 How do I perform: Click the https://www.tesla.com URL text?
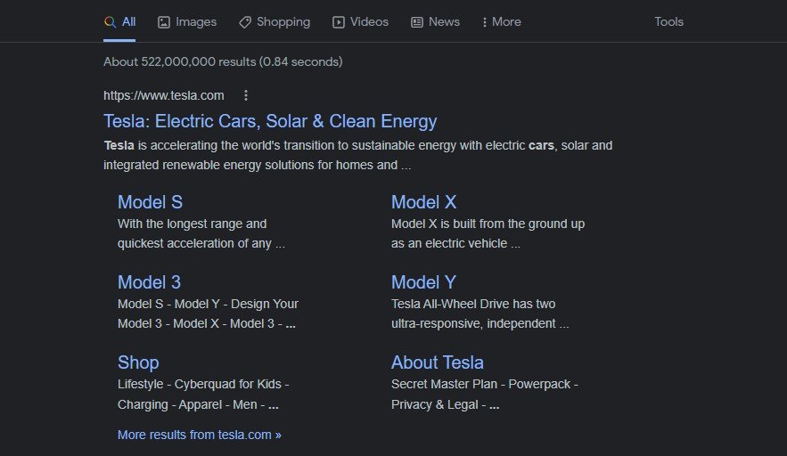click(x=164, y=95)
